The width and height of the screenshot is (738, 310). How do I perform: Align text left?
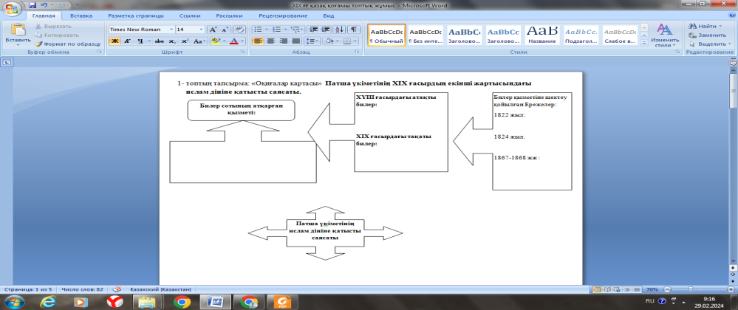pyautogui.click(x=259, y=41)
